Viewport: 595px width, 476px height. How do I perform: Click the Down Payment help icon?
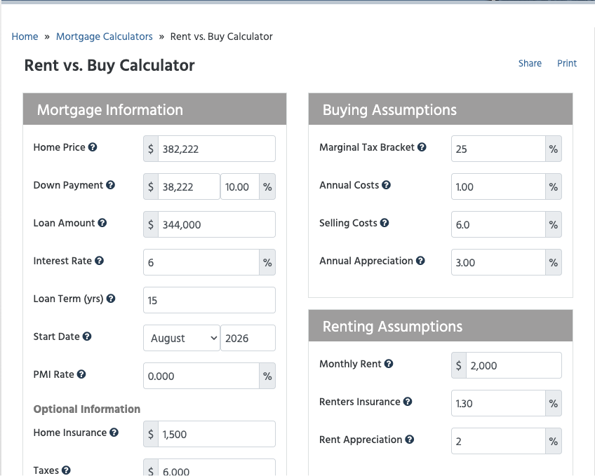(x=110, y=185)
